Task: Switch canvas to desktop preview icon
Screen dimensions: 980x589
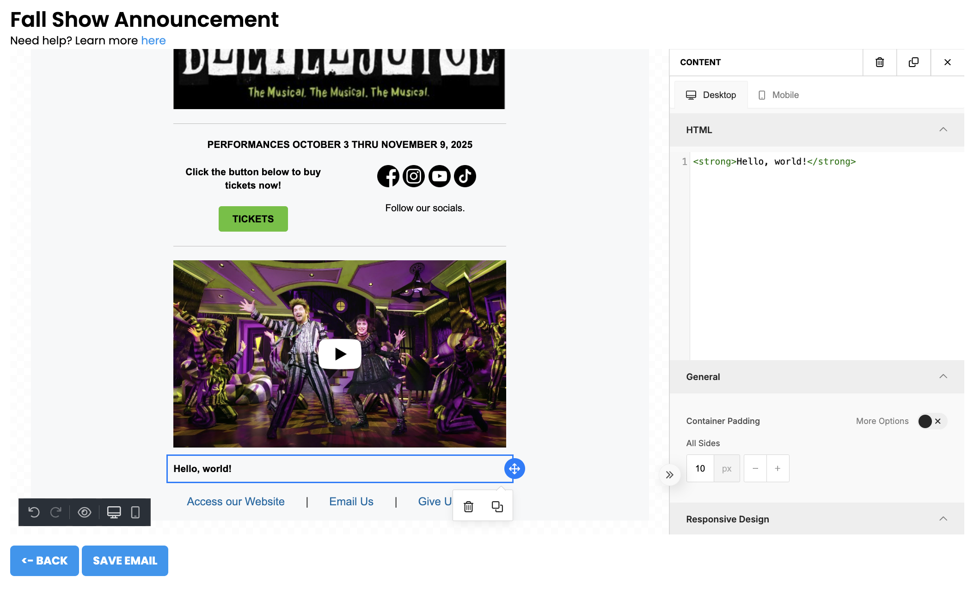Action: tap(114, 512)
